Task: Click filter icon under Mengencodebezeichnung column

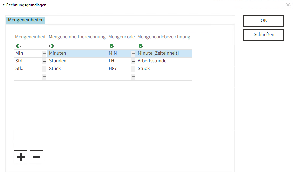Action: pos(140,46)
